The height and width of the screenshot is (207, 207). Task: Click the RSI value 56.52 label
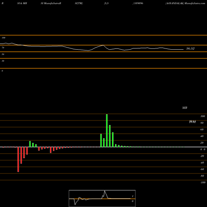click(x=190, y=48)
